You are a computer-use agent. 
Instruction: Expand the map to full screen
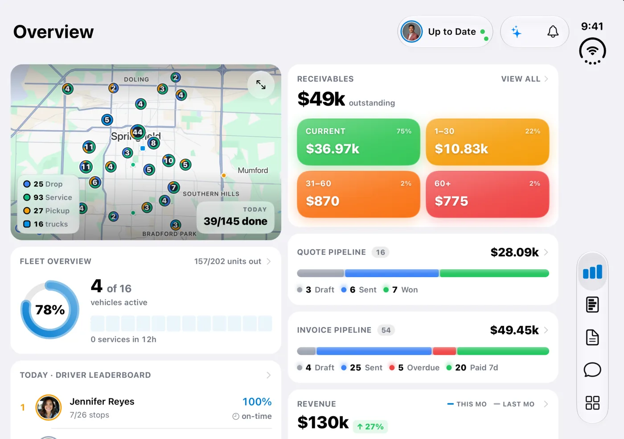[261, 85]
